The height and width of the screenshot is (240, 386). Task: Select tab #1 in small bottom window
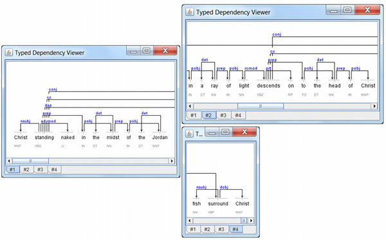tap(193, 229)
